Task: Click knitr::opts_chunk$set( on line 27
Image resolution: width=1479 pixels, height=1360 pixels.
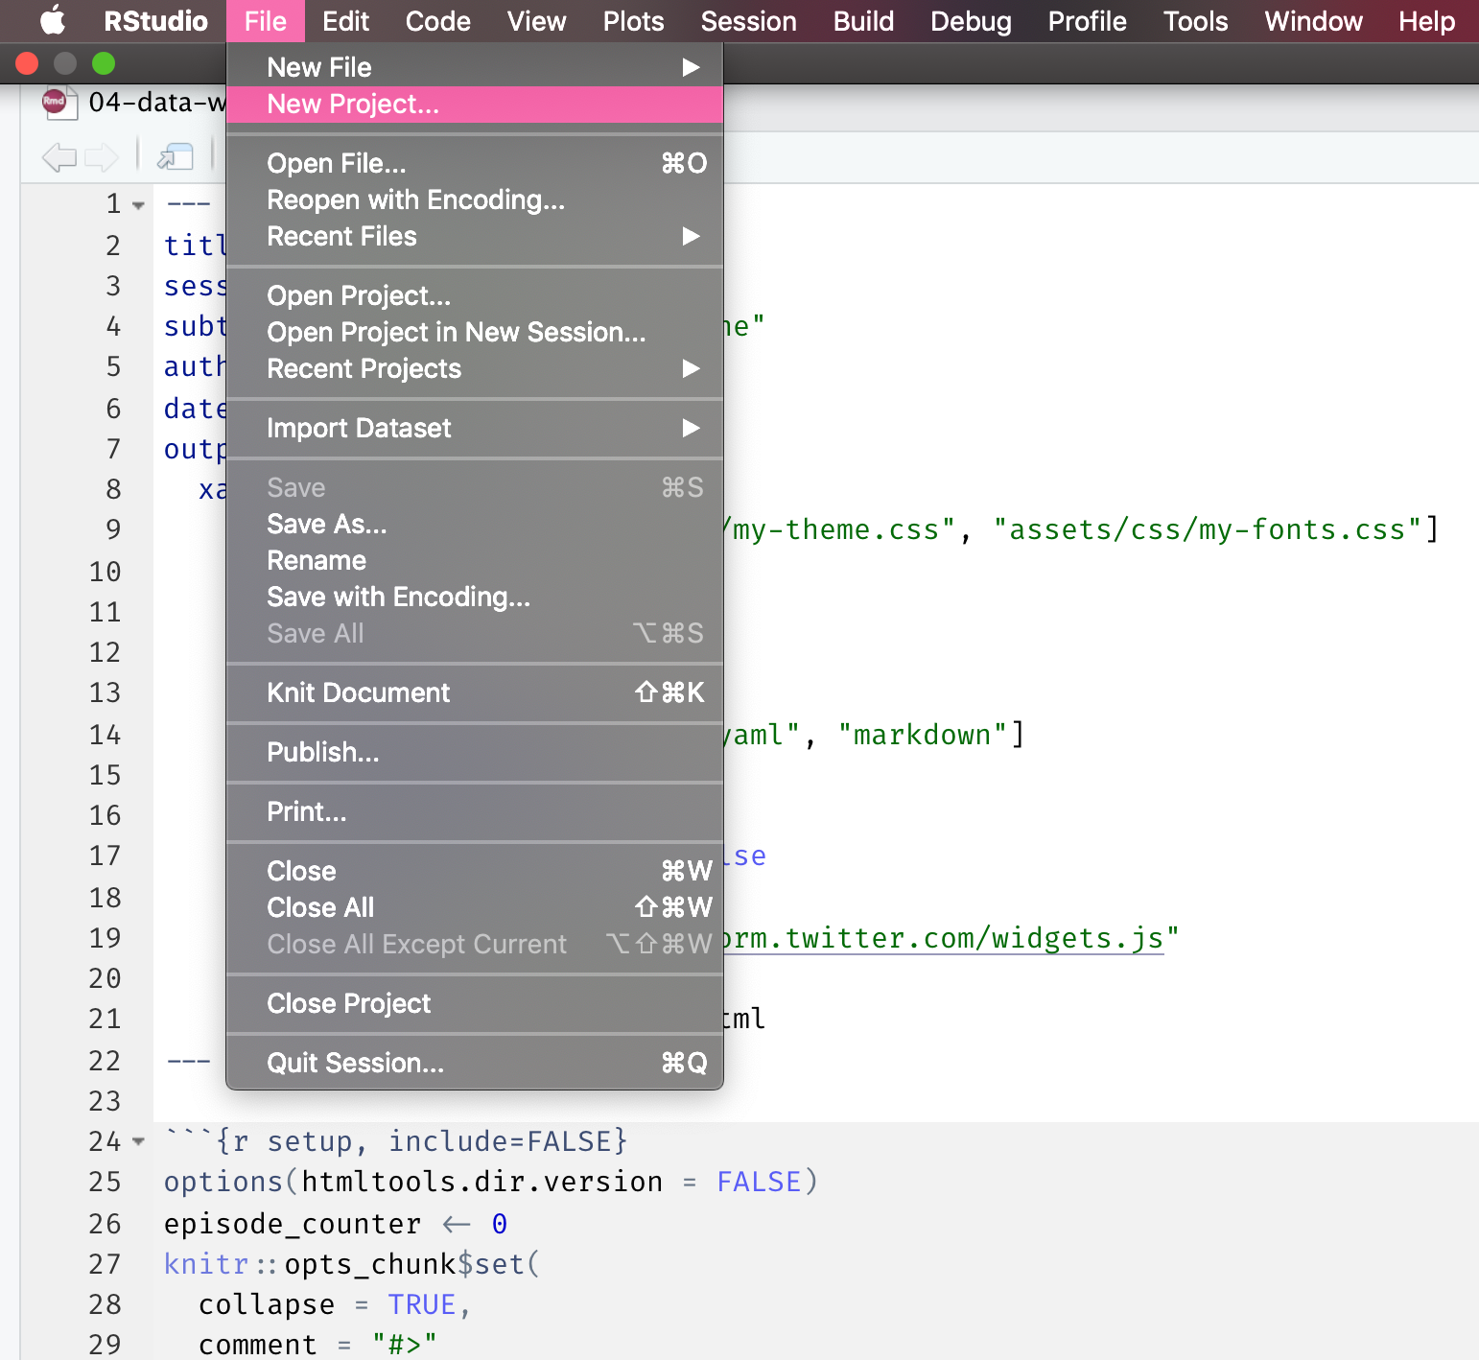Action: [353, 1264]
